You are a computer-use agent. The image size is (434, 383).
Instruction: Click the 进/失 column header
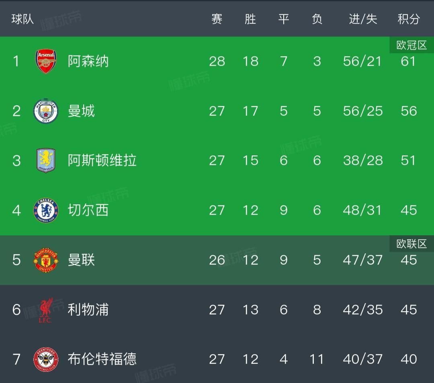[x=362, y=19]
